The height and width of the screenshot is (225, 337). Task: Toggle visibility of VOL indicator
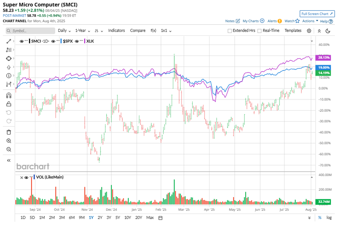(x=26, y=178)
